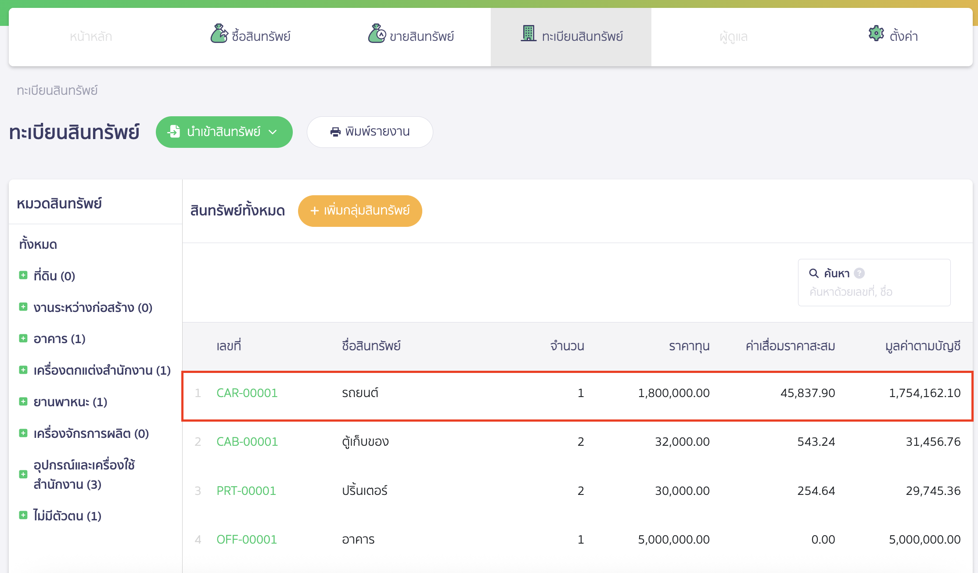Click the import file icon on green button
978x573 pixels.
[174, 131]
